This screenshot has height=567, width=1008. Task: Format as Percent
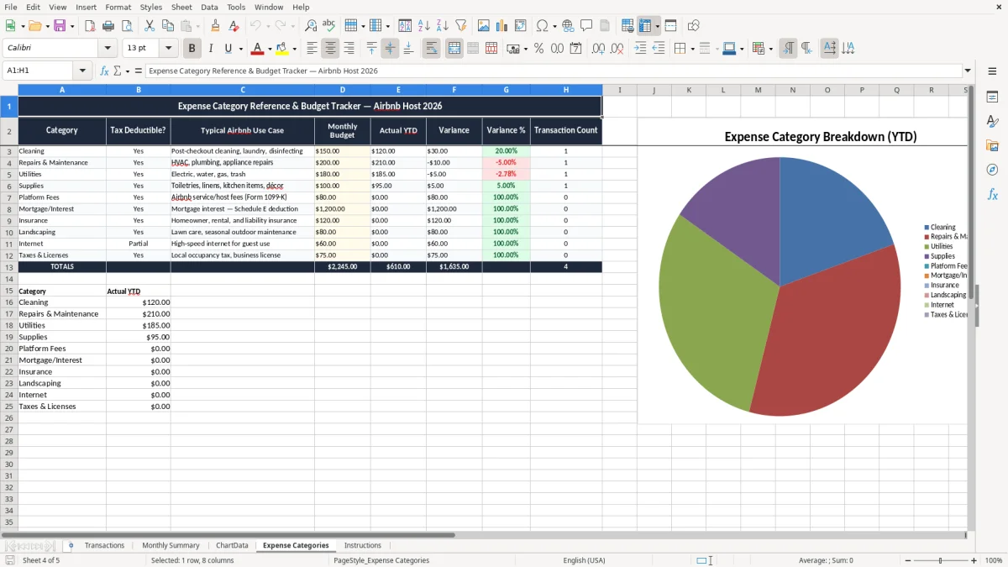(x=538, y=49)
